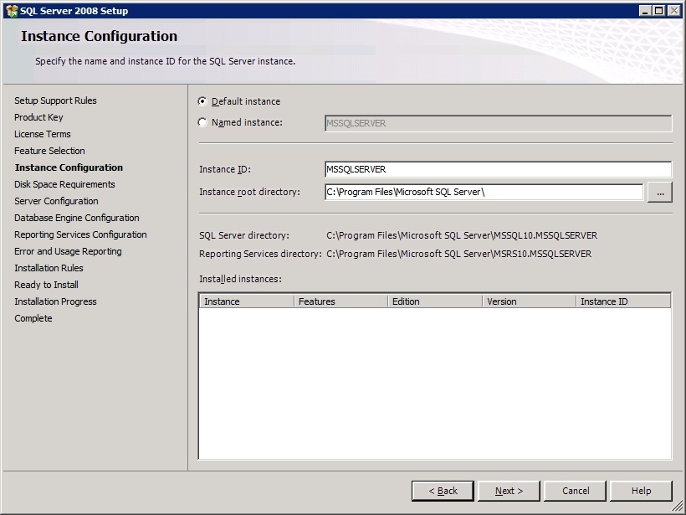Viewport: 686px width, 515px height.
Task: Select the Default instance radio button
Action: pyautogui.click(x=202, y=101)
